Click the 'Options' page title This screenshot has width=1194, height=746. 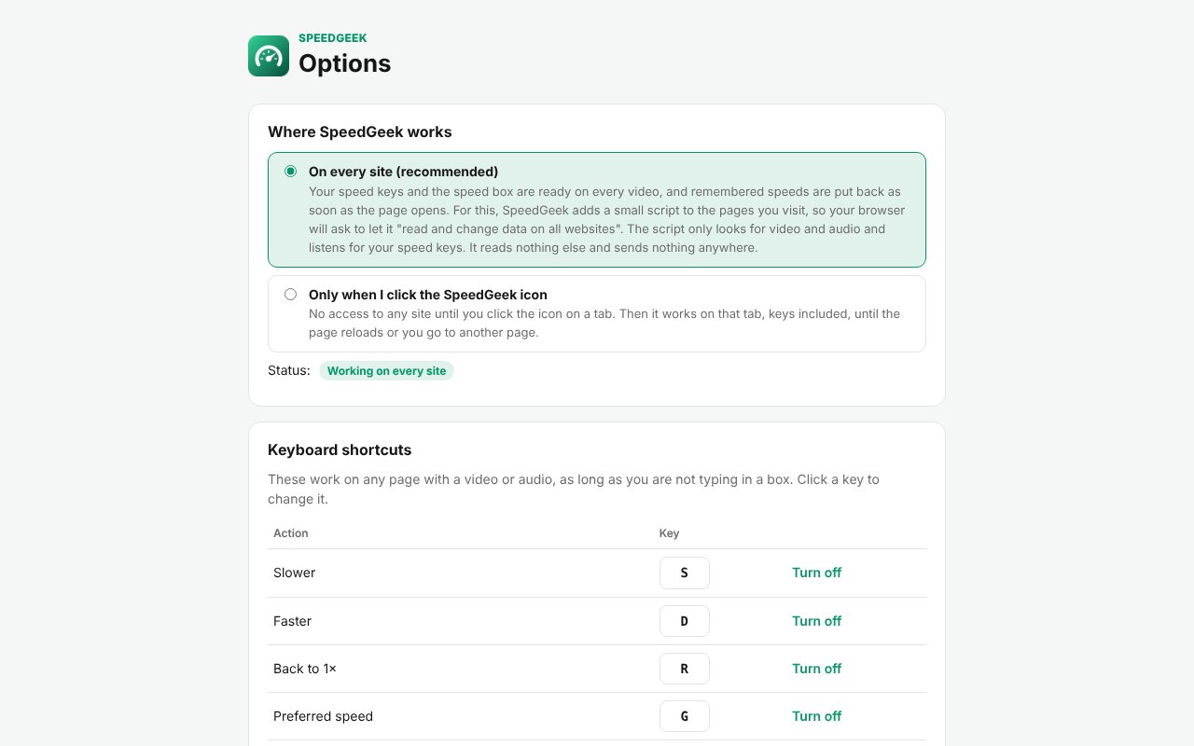[345, 63]
